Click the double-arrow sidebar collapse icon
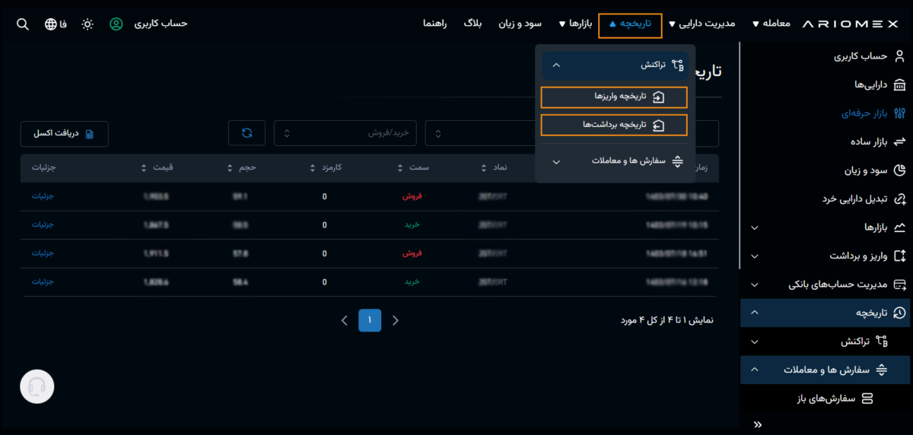 pyautogui.click(x=757, y=424)
